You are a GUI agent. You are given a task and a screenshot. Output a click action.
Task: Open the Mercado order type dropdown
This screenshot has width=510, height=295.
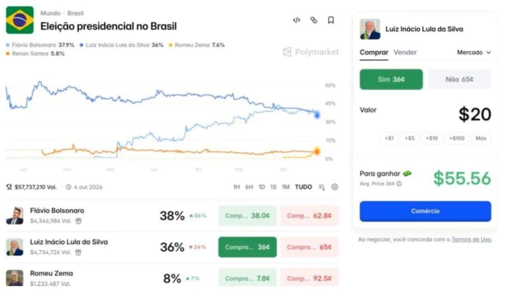(x=474, y=52)
